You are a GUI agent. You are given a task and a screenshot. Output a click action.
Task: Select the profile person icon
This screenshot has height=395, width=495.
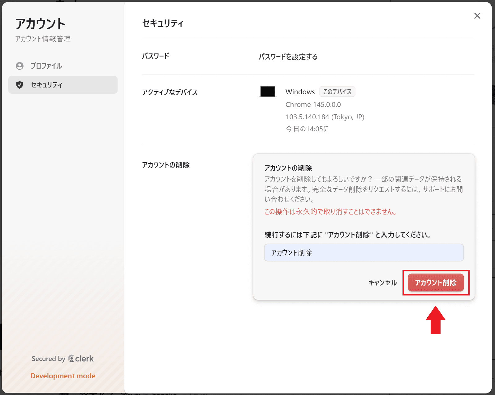(x=20, y=66)
